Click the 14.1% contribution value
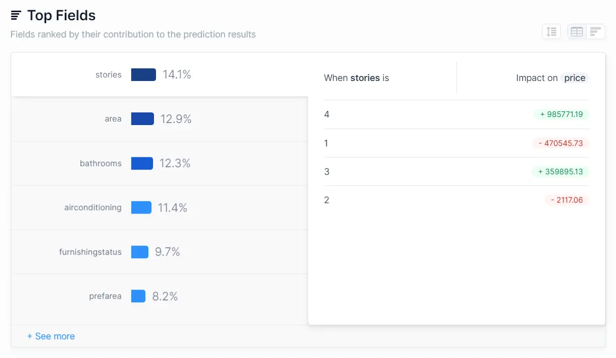The width and height of the screenshot is (616, 358). point(177,74)
